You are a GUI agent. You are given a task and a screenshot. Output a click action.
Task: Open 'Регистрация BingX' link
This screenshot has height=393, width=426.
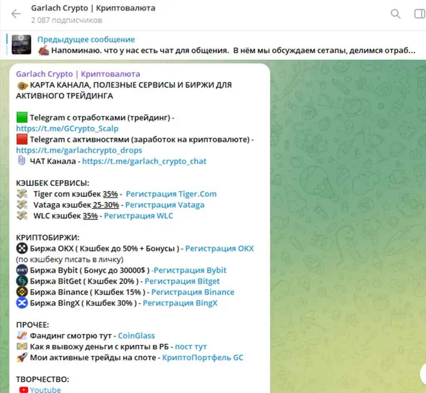(x=180, y=303)
